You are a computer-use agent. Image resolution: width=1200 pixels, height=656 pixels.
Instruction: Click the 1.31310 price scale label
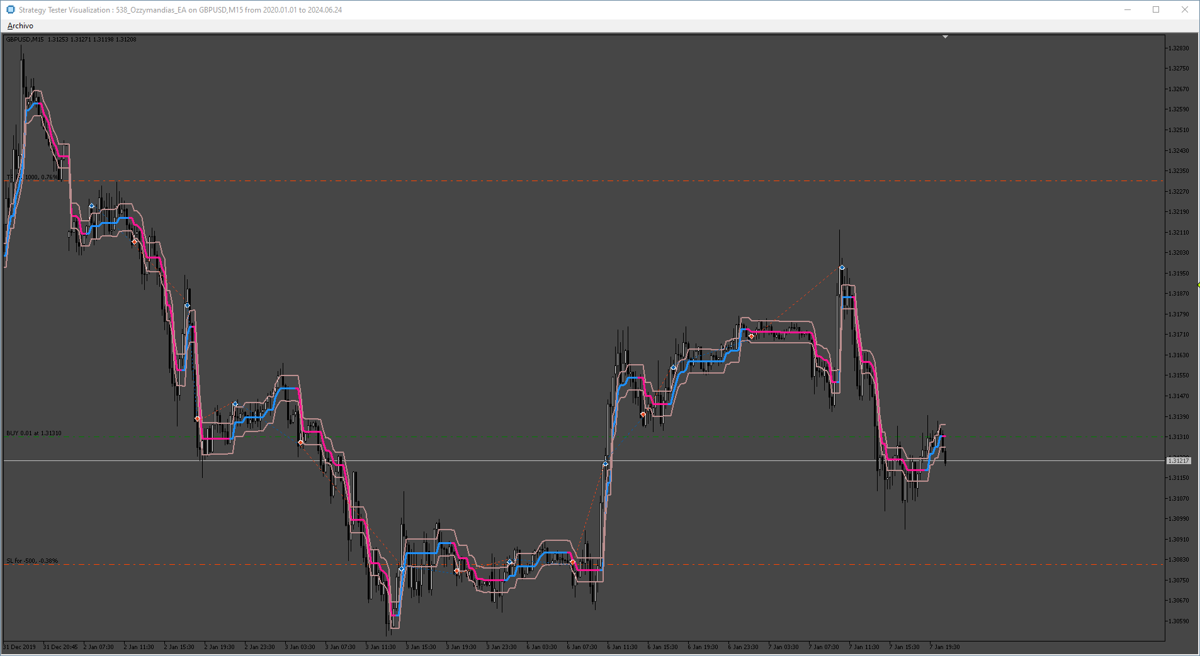[x=1179, y=437]
